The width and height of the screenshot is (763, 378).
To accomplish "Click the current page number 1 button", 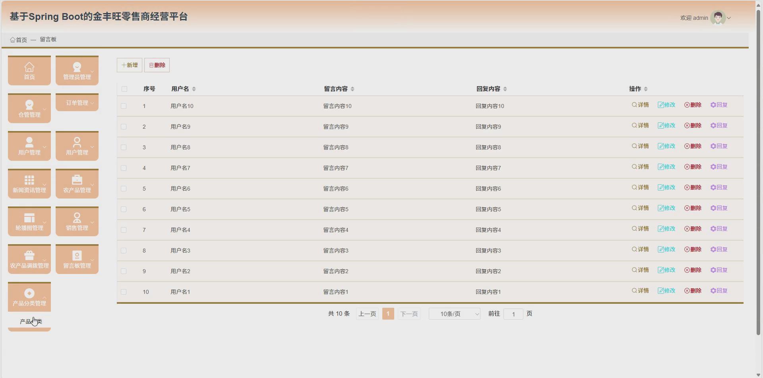I will click(x=388, y=314).
